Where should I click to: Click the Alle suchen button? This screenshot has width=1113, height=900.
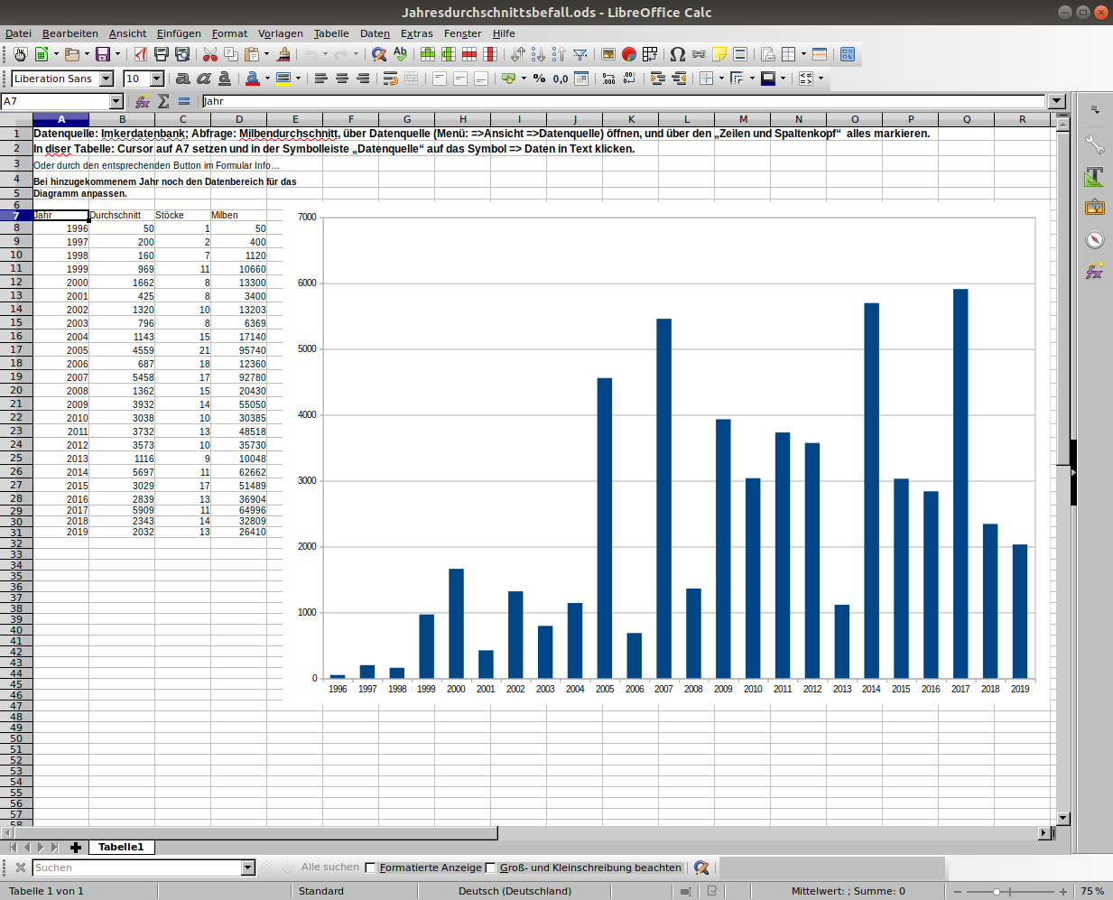(330, 867)
